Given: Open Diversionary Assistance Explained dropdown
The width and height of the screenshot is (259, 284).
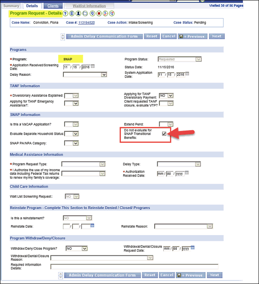Looking at the screenshot, I should [x=72, y=95].
